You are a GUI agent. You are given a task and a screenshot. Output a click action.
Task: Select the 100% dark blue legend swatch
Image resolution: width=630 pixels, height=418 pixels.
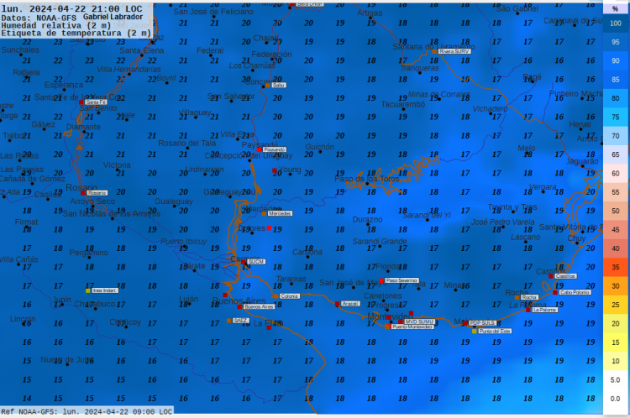[x=616, y=24]
